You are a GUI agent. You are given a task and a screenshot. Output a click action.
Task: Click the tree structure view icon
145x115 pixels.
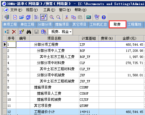[36, 17]
